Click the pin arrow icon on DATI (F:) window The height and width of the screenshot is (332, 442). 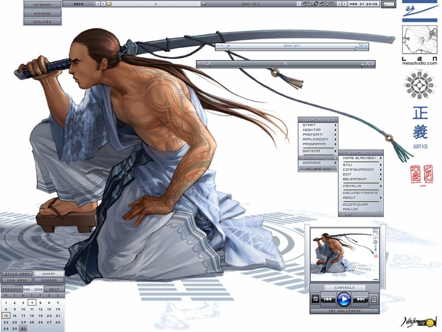223,46
